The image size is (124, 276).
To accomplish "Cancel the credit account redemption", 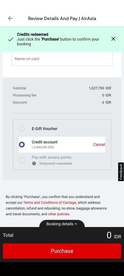I will (99, 144).
